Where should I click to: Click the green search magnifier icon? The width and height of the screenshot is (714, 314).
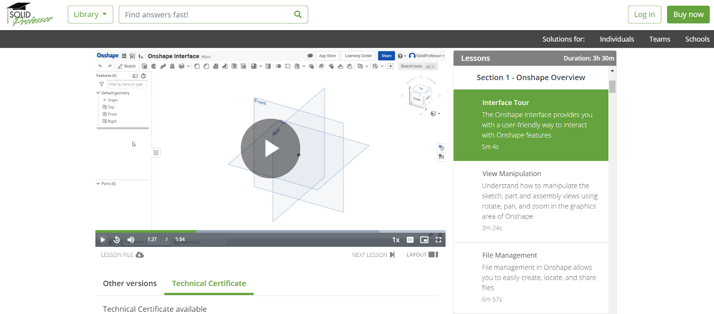click(298, 15)
